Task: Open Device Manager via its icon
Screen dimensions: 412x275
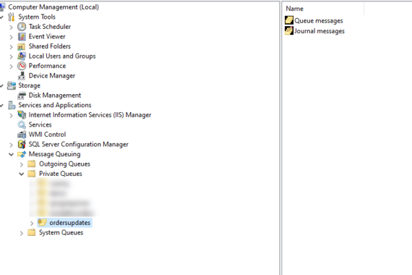Action: [22, 76]
